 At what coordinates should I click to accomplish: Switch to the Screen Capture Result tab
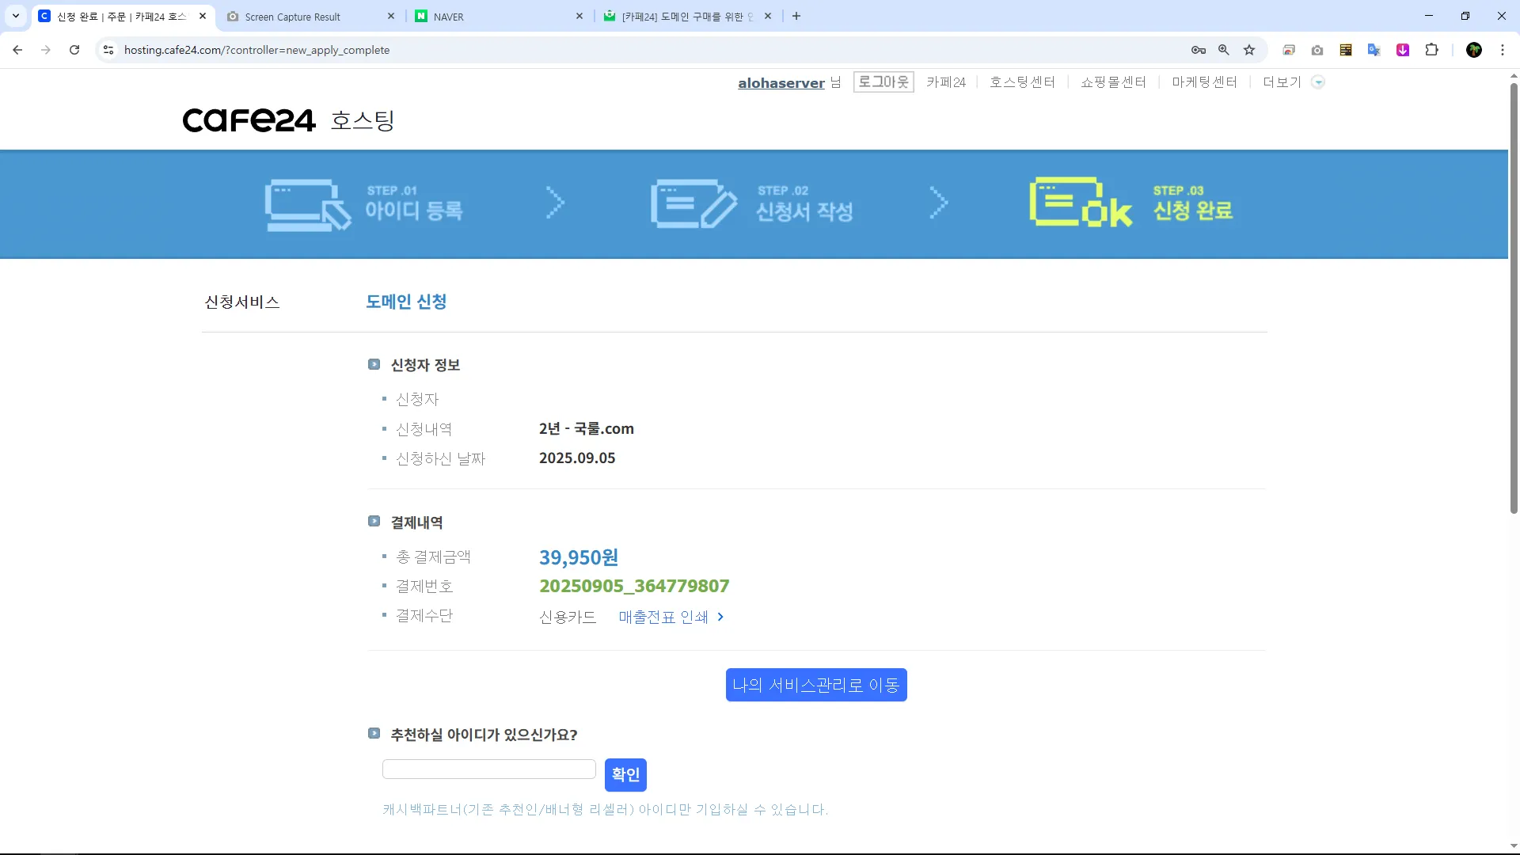305,17
